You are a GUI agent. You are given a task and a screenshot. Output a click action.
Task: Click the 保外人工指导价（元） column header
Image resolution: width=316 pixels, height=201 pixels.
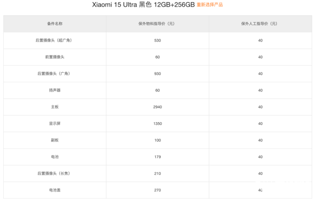click(260, 23)
